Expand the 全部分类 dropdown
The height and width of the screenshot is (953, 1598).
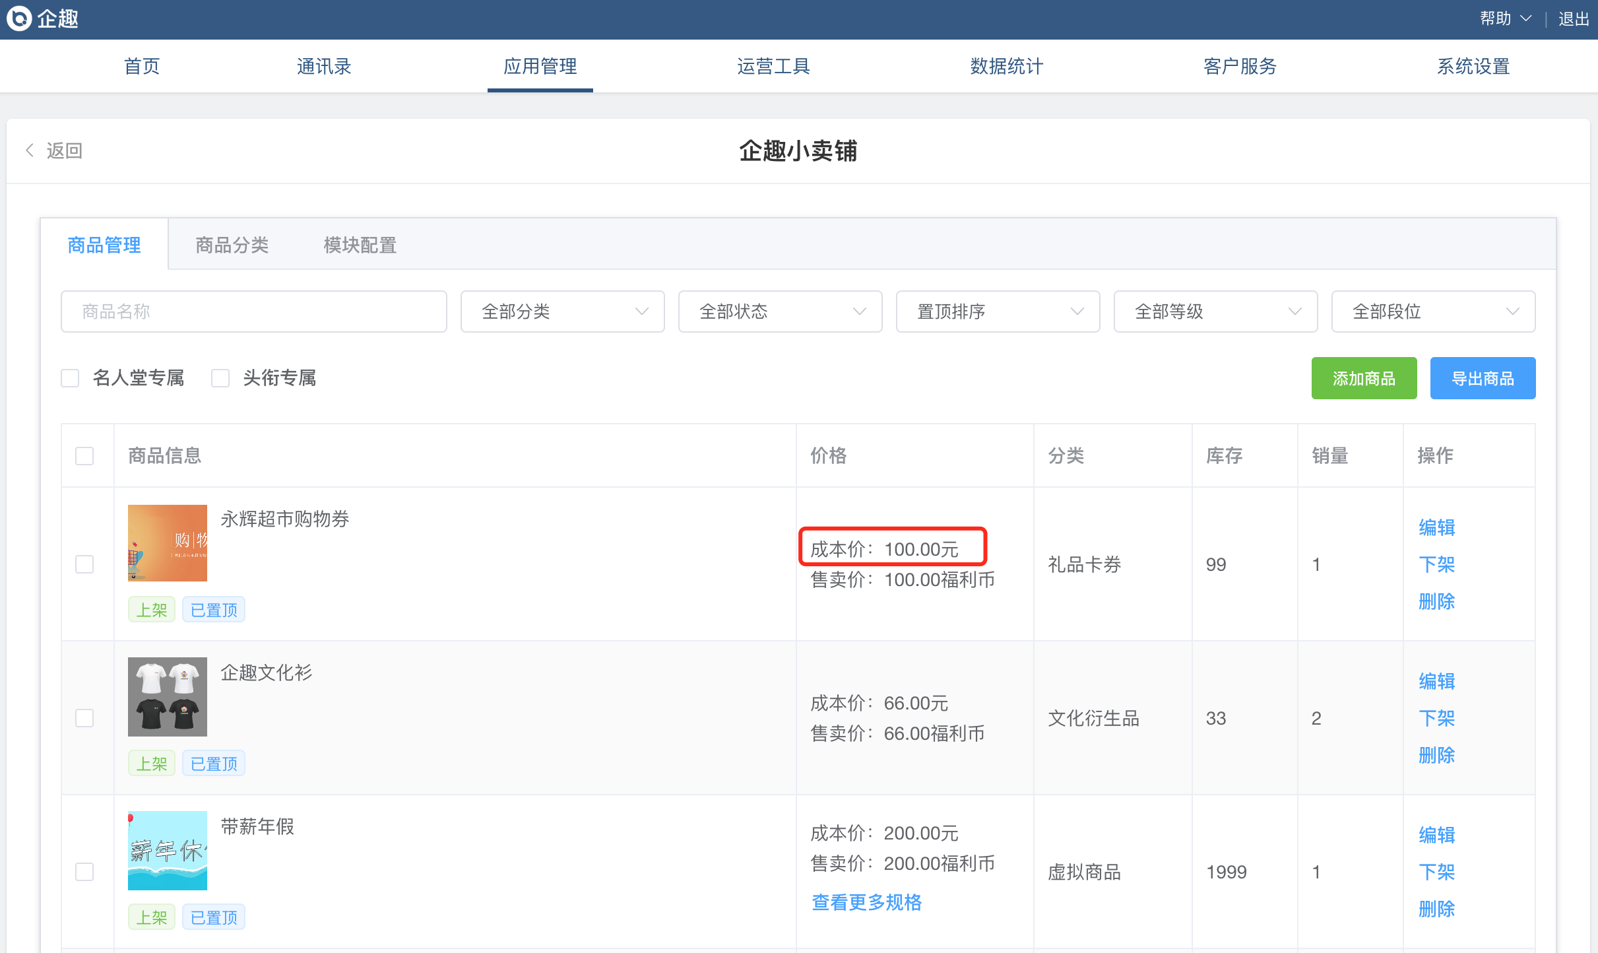[x=562, y=312]
